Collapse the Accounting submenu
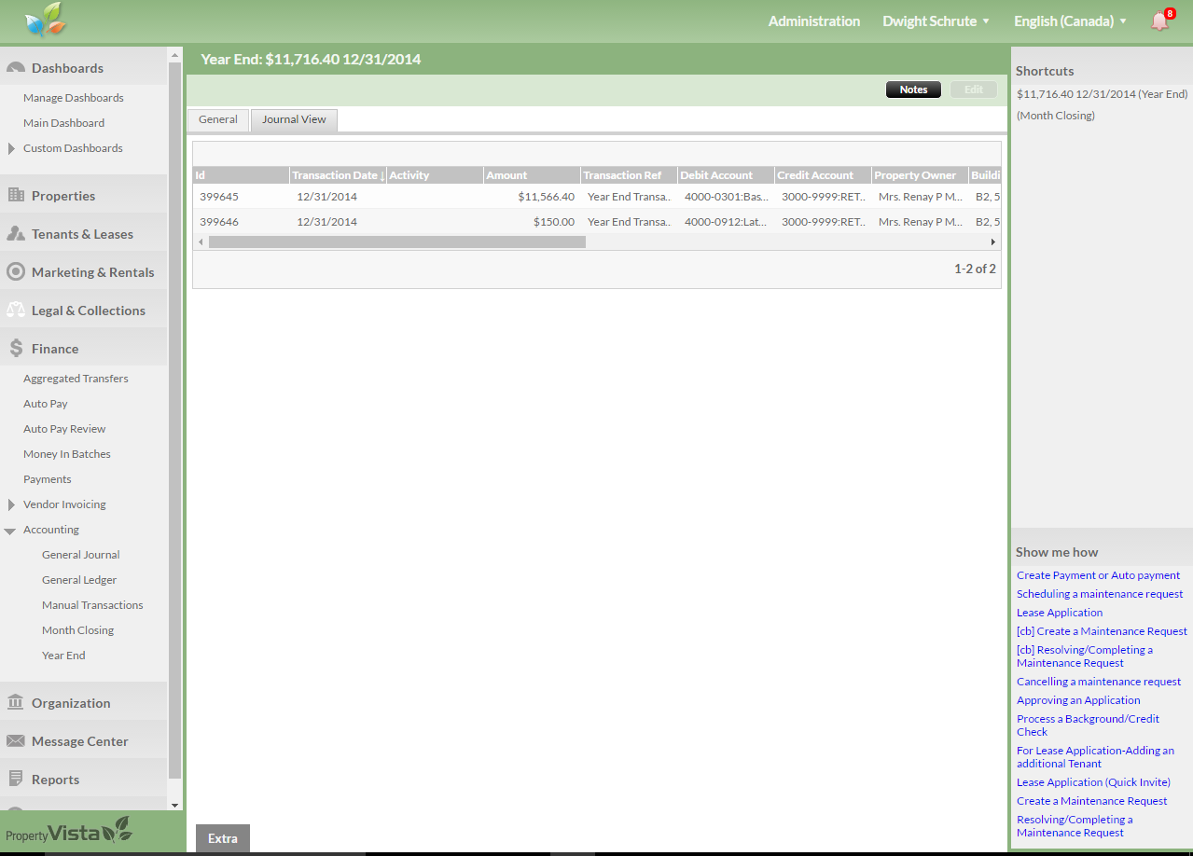The image size is (1193, 856). click(10, 530)
